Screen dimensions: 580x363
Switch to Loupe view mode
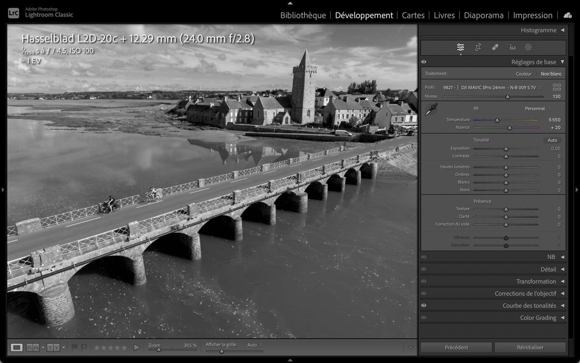17,347
